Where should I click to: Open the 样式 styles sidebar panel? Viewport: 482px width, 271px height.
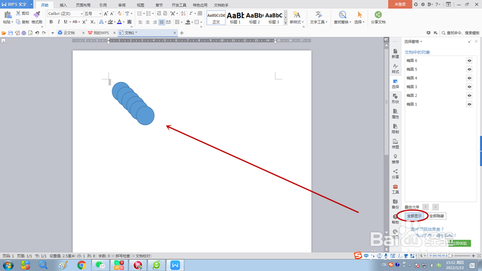(395, 69)
